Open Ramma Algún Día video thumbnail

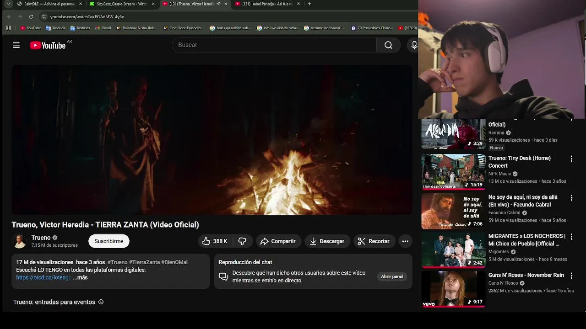(x=453, y=133)
